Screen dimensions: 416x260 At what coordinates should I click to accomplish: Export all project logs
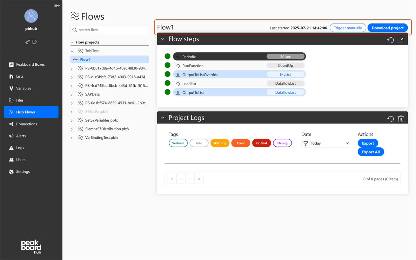(x=371, y=151)
